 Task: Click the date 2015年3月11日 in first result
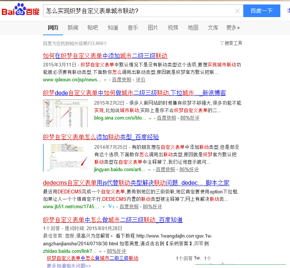(x=60, y=65)
